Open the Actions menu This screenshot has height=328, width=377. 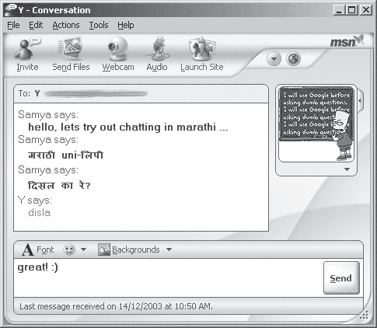66,25
